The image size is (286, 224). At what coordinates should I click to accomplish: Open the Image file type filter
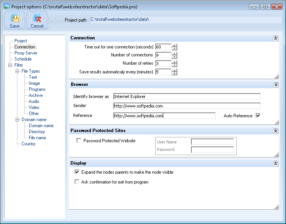[34, 83]
